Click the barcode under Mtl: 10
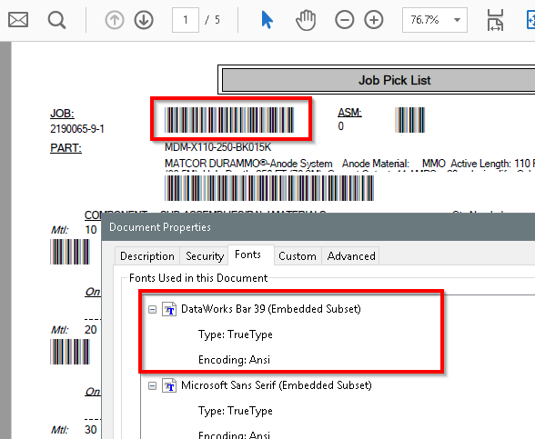This screenshot has height=439, width=535. (70, 252)
